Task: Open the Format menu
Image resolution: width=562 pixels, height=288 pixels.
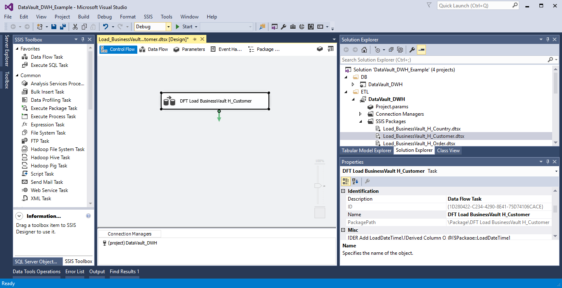Action: [128, 17]
